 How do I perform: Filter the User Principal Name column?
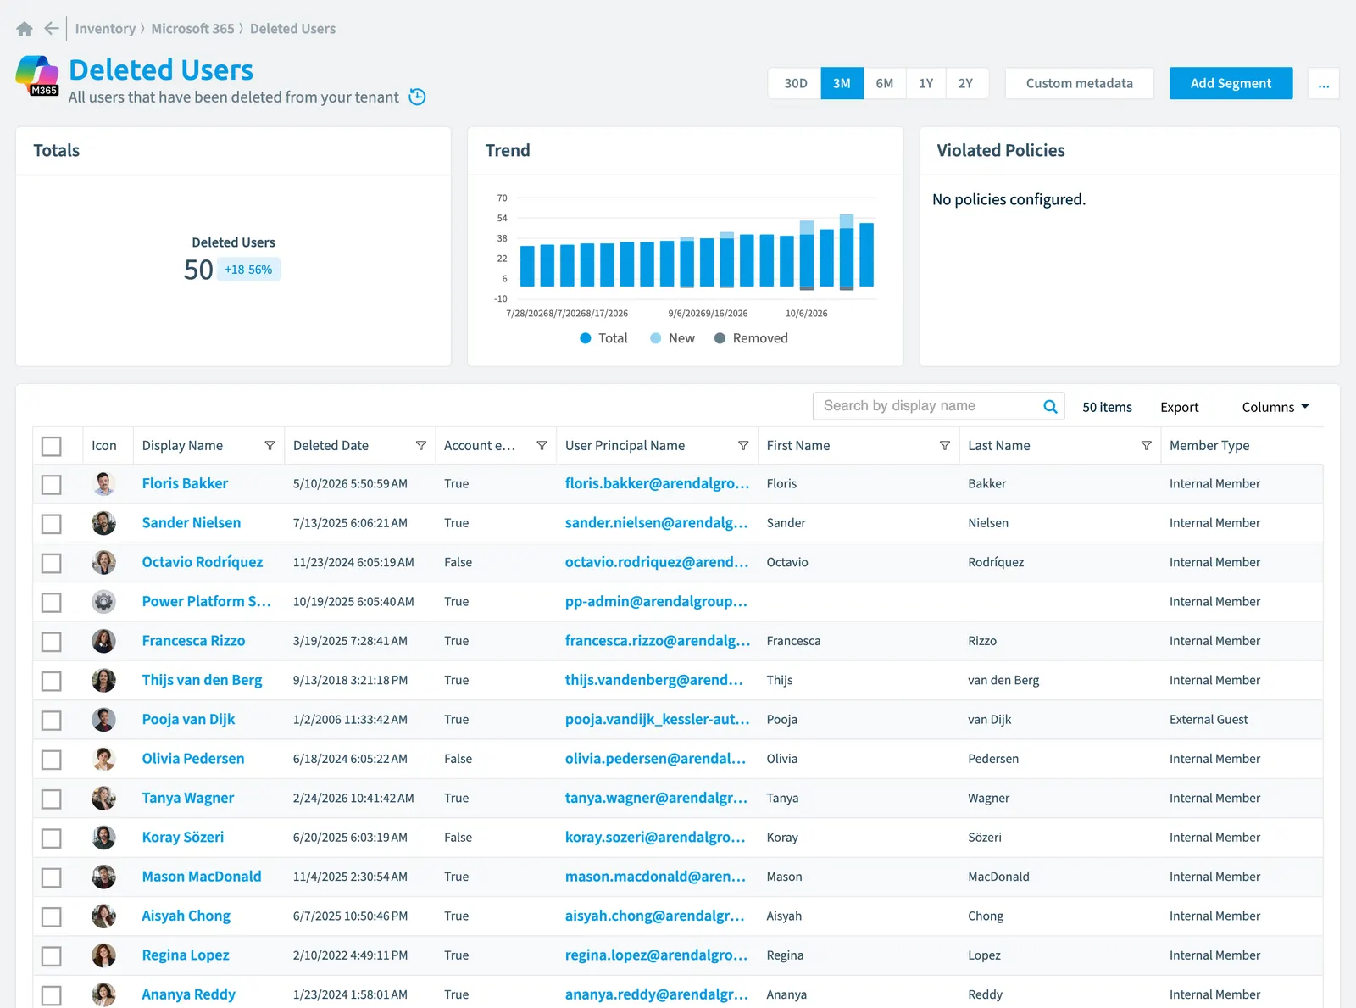[743, 446]
